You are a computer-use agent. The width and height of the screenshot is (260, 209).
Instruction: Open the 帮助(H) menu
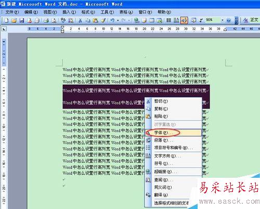pos(164,12)
